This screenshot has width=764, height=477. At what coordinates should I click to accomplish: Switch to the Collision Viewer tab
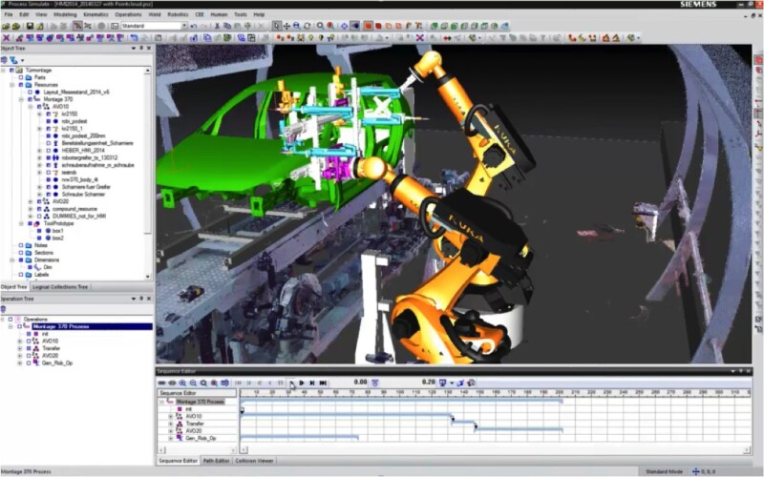pos(254,461)
